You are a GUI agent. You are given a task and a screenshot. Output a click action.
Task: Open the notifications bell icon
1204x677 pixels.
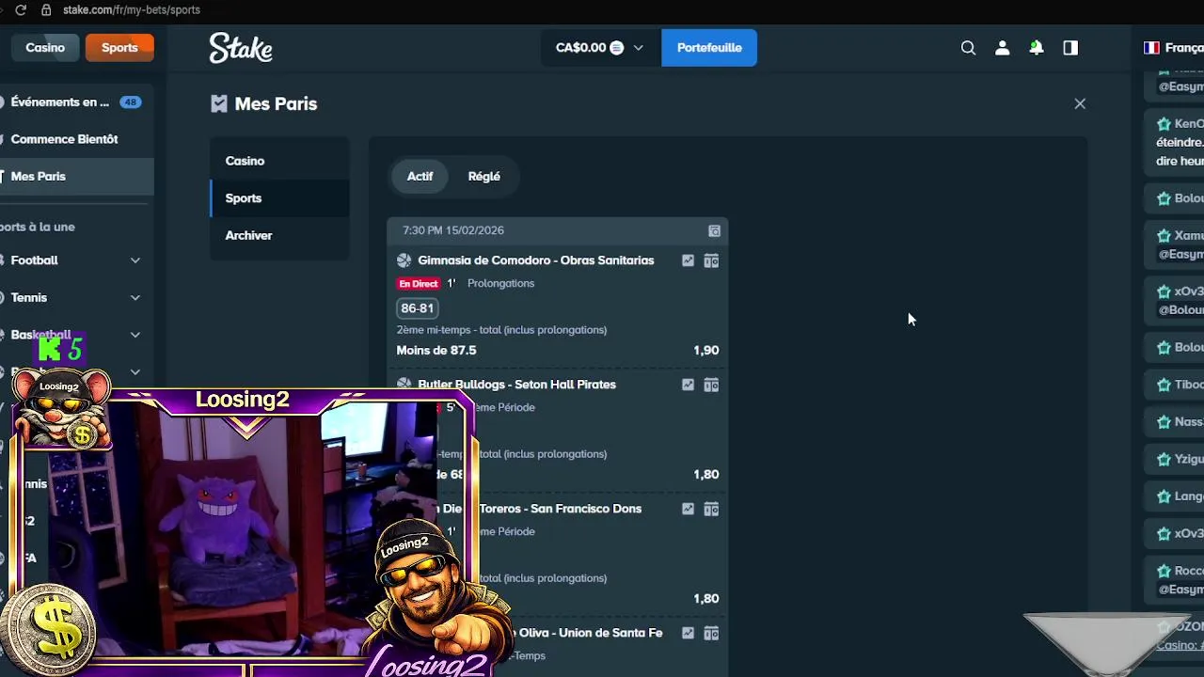[1037, 48]
